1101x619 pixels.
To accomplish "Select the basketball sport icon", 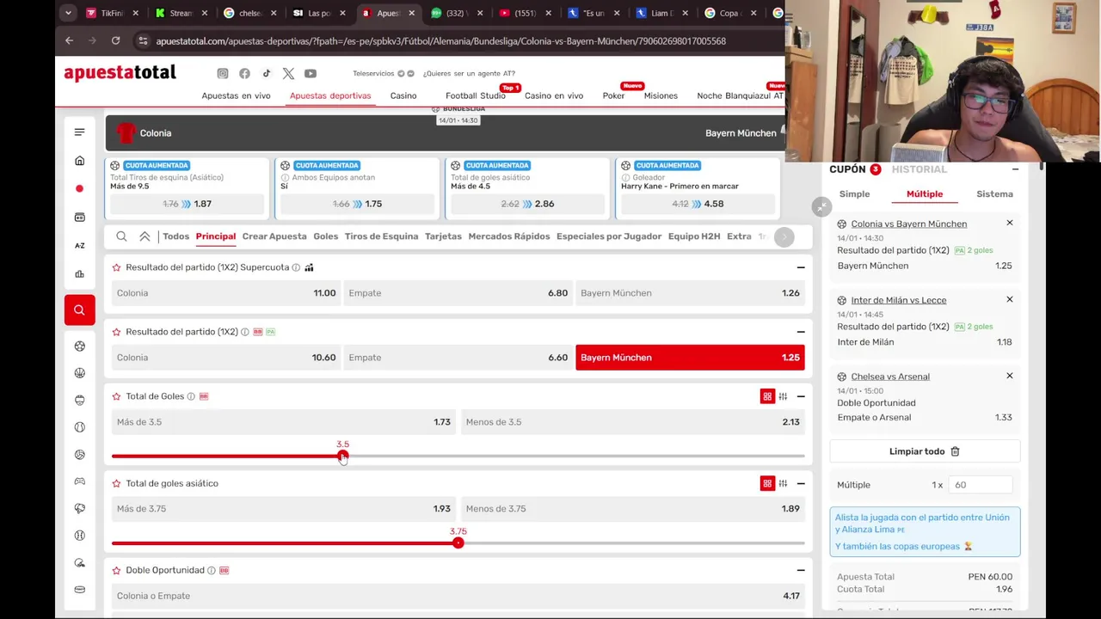I will coord(79,372).
